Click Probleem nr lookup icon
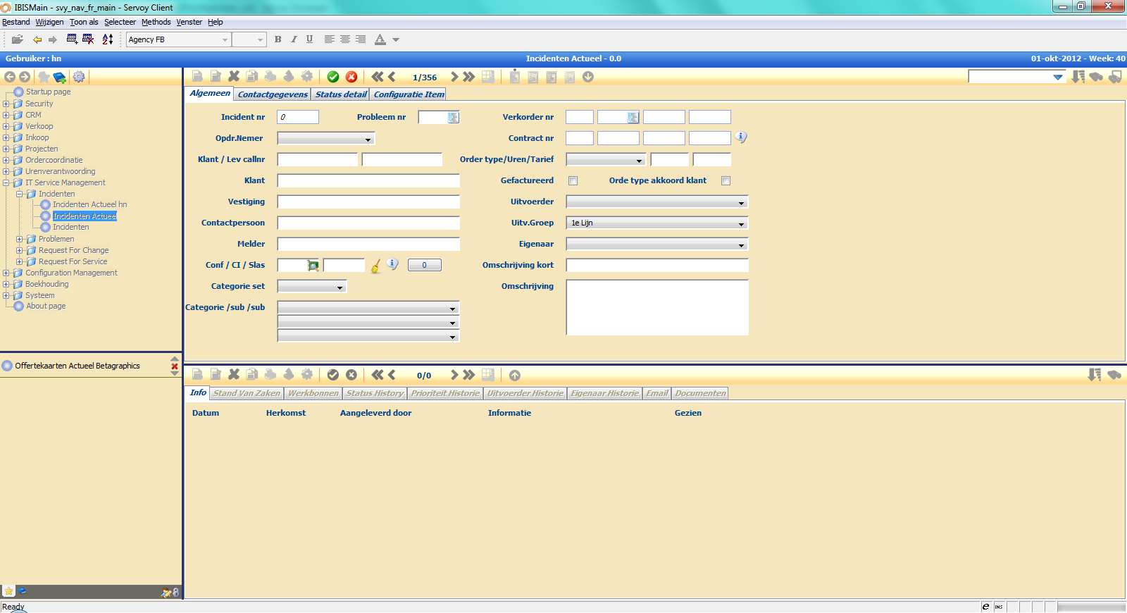Image resolution: width=1127 pixels, height=613 pixels. tap(454, 117)
